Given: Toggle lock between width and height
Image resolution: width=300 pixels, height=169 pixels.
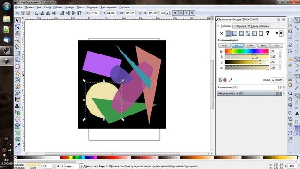Looking at the screenshot, I should (140, 13).
